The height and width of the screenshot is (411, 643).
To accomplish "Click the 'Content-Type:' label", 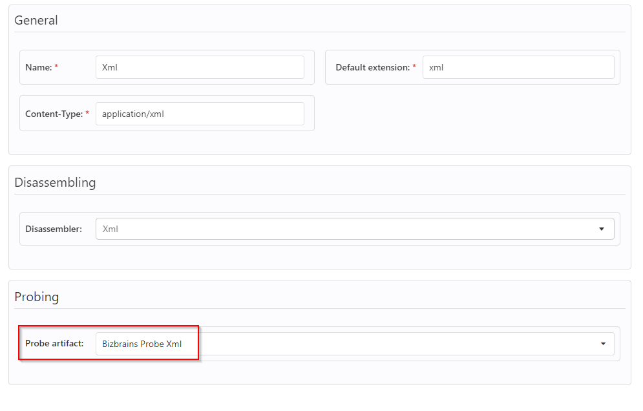I will point(54,114).
